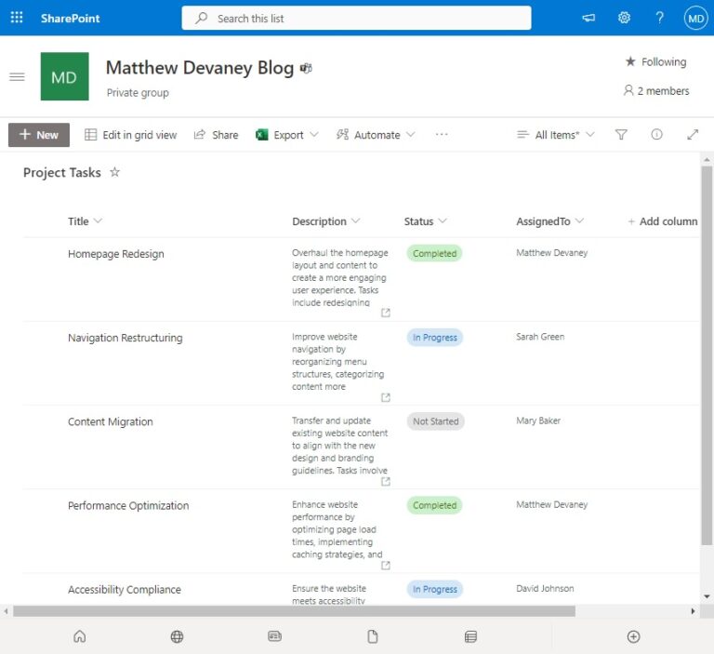Open the information details pane icon
The width and height of the screenshot is (714, 654).
coord(656,134)
